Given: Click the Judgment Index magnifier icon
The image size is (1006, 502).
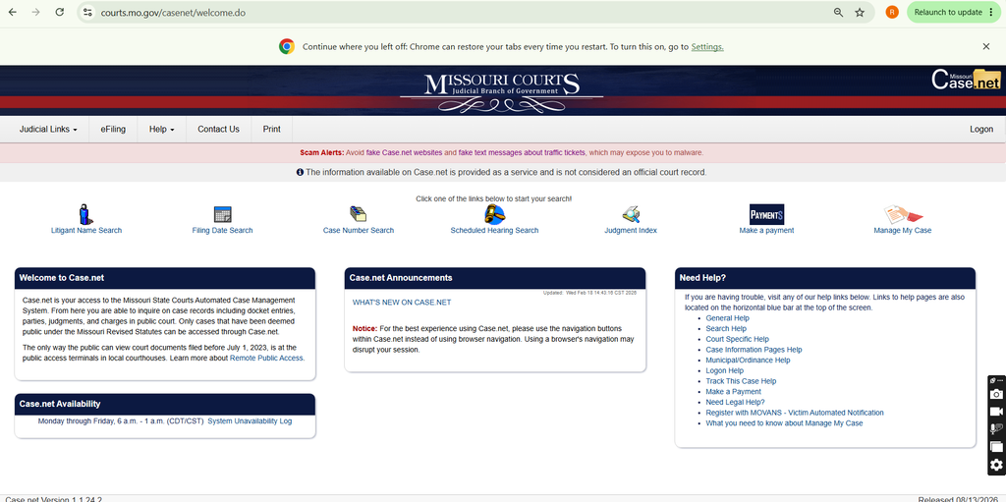Looking at the screenshot, I should (x=631, y=214).
